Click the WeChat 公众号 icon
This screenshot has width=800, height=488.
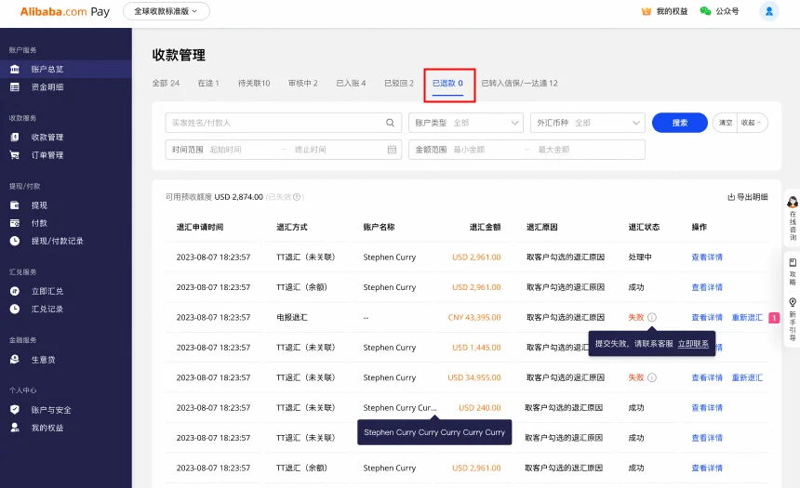[x=705, y=11]
